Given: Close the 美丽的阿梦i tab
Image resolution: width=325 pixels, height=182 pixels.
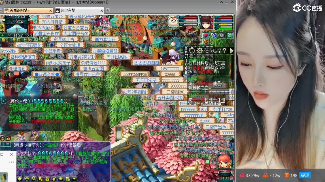Looking at the screenshot, I should [x=51, y=11].
